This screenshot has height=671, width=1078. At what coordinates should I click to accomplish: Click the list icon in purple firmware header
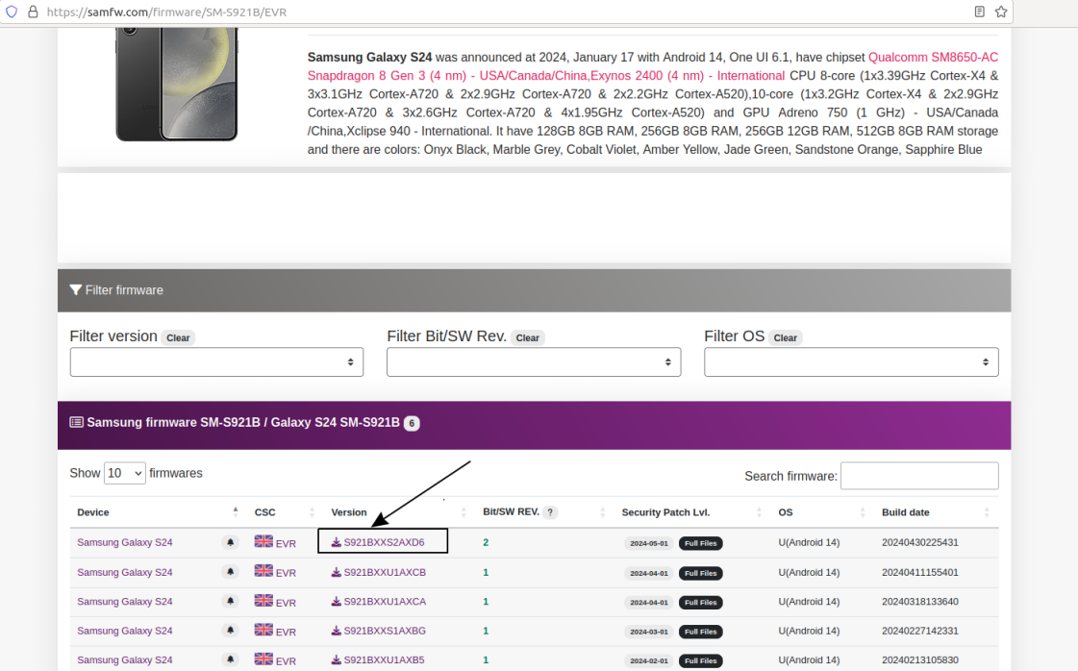coord(76,422)
